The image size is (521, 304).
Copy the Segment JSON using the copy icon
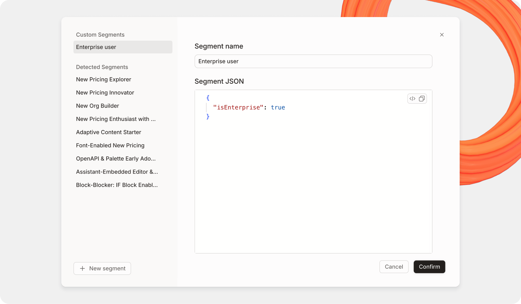[422, 98]
